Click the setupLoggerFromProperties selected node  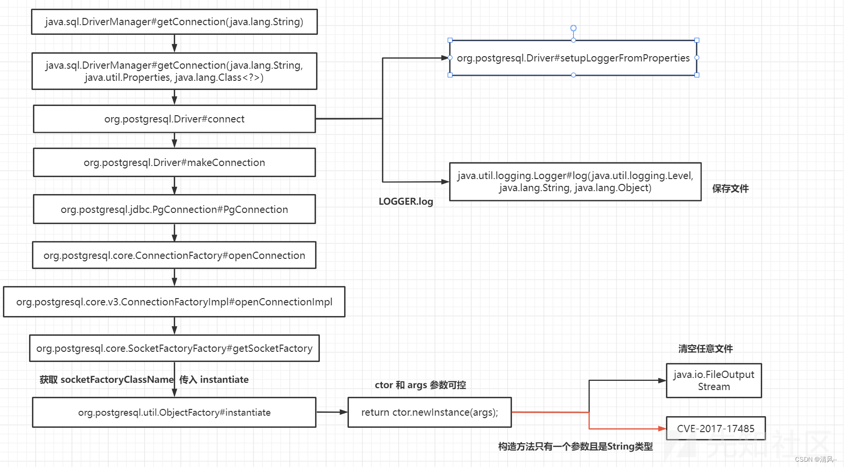coord(573,58)
